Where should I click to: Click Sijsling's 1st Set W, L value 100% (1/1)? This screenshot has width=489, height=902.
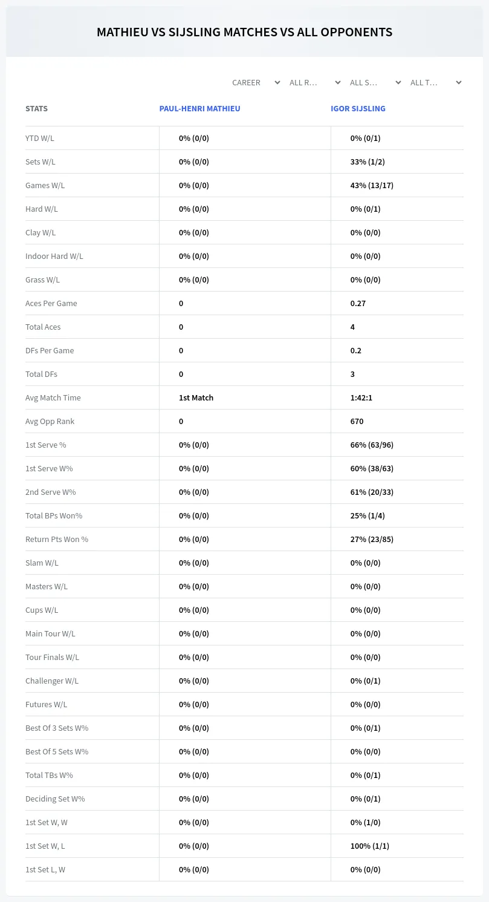tap(370, 846)
